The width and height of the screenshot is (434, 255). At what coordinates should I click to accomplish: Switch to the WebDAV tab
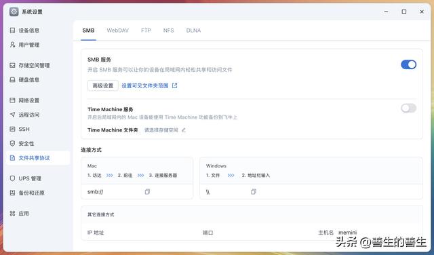point(117,31)
